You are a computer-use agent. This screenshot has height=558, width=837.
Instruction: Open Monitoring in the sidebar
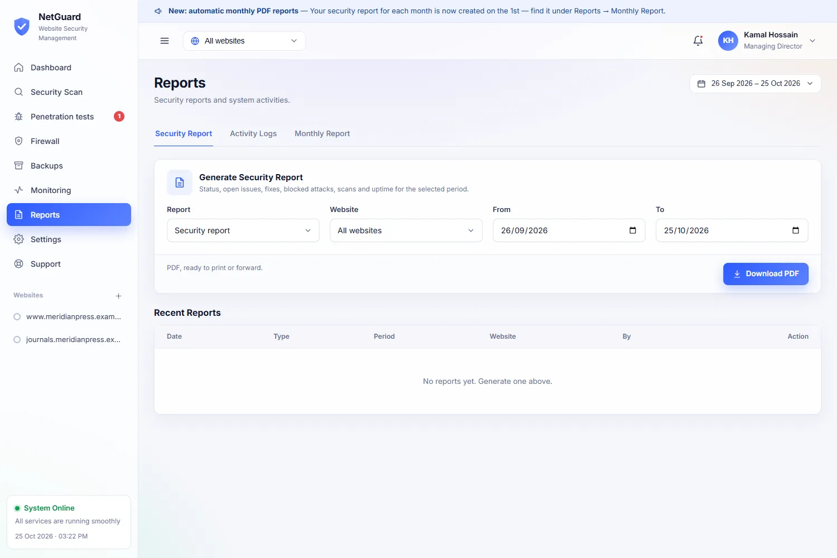[69, 190]
